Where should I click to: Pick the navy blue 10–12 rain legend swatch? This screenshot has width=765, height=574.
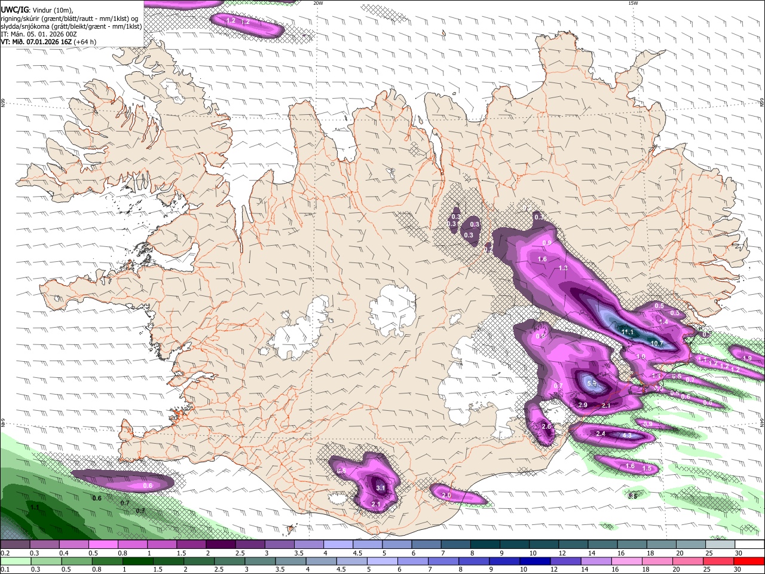pyautogui.click(x=534, y=561)
